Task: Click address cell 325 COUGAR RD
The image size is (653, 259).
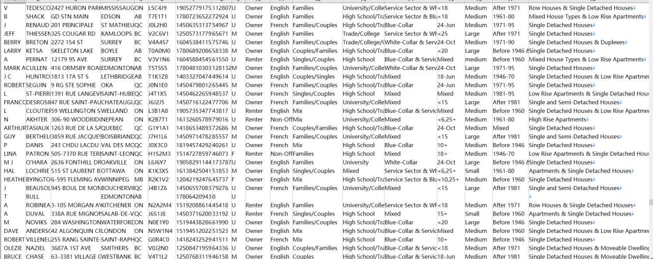Action: [x=76, y=34]
